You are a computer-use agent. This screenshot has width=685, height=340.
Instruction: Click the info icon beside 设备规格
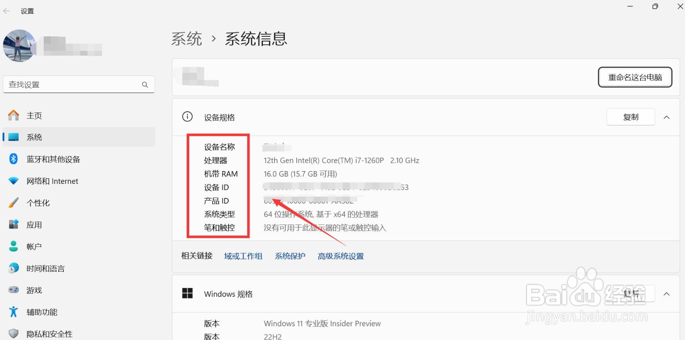click(x=188, y=117)
